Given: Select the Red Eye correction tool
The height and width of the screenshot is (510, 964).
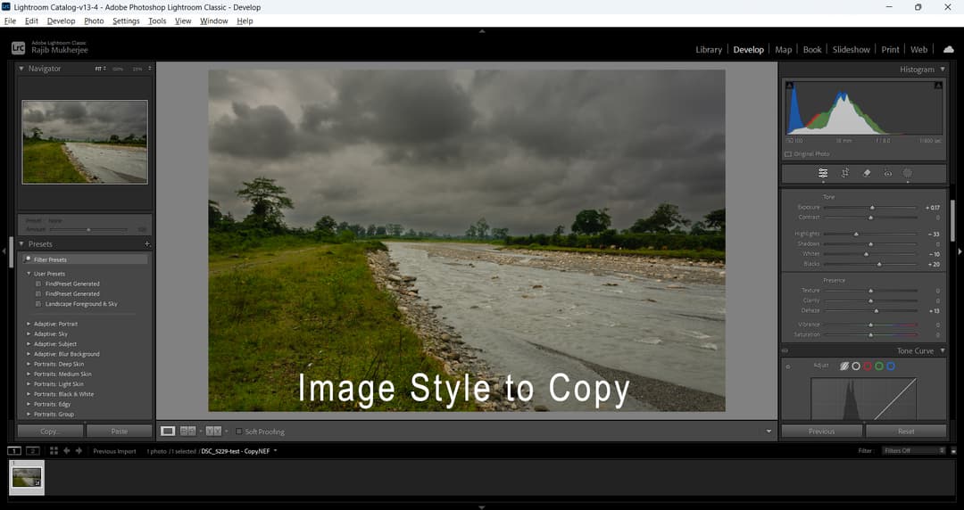Looking at the screenshot, I should (x=888, y=174).
